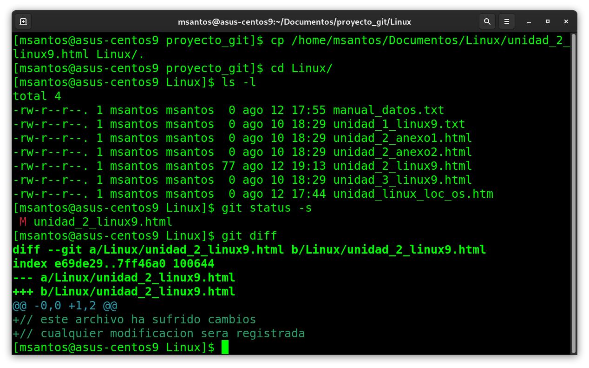Click manual_datos.txt in the file listing
589x368 pixels.
coord(388,110)
